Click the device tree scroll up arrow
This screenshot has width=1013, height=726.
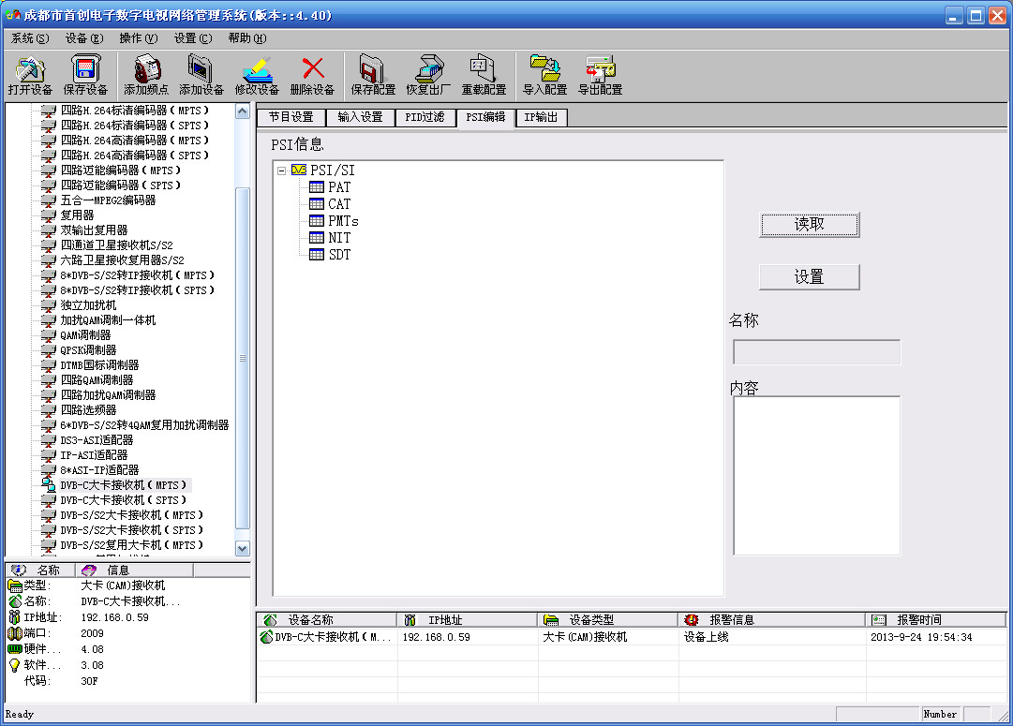pos(243,111)
